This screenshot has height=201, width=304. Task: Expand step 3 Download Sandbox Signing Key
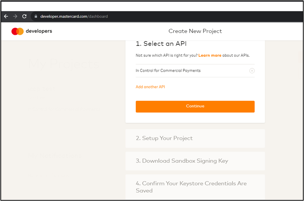195,161
